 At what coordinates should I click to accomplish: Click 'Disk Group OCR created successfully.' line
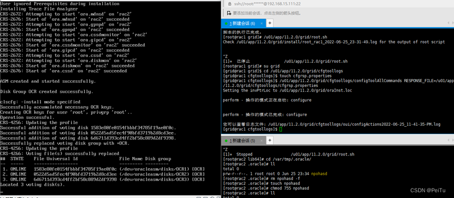[47, 92]
